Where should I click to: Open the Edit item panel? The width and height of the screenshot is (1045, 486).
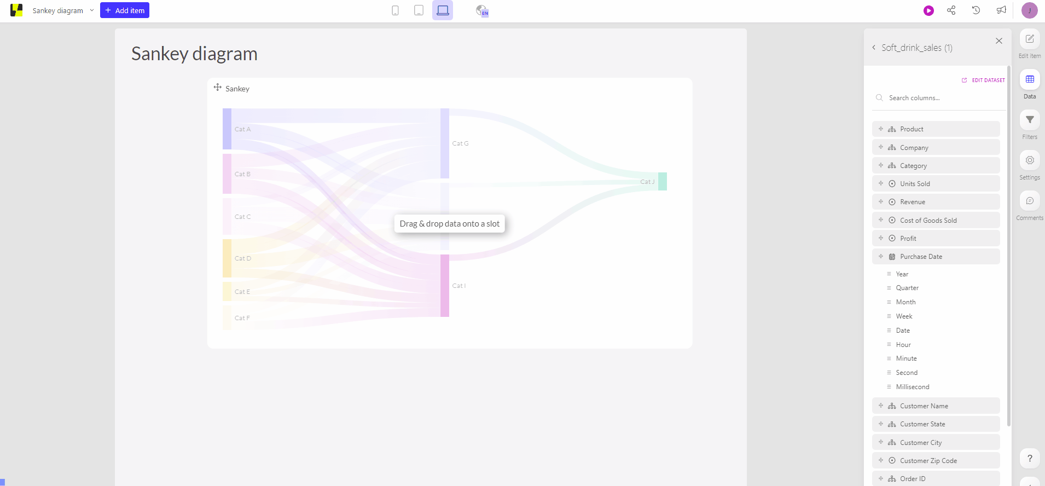[1030, 39]
